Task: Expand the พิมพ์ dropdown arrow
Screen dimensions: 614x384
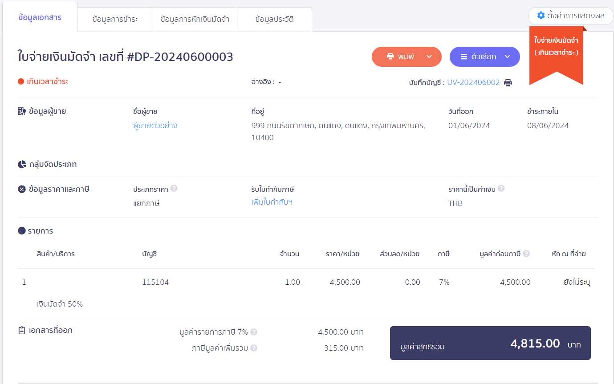Action: (429, 57)
